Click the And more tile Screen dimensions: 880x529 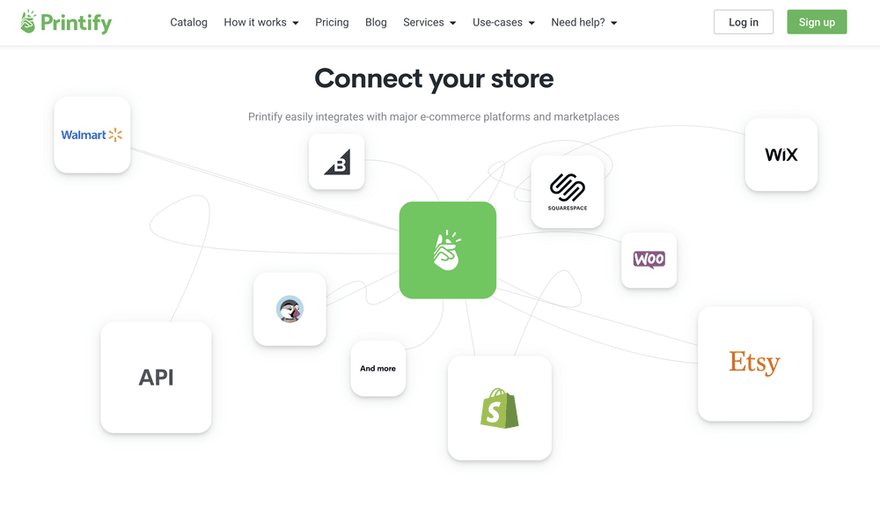(x=378, y=369)
